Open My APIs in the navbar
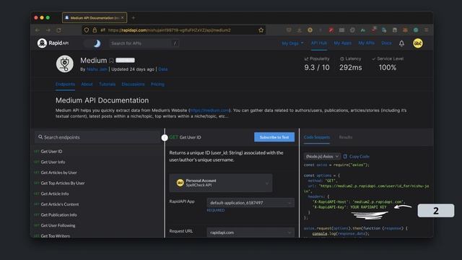462x260 pixels. tap(366, 43)
